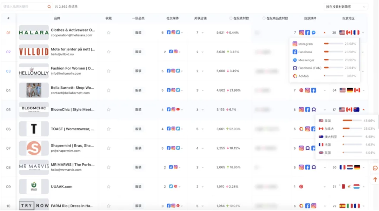Screen dimensions: 379x211
Task: Click Netherlands flag in MR MARVIS regions
Action: click(x=350, y=167)
